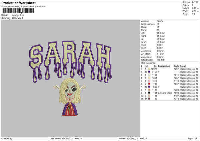This screenshot has width=200, height=141.
Task: Click the Emerald Black swatch in stop 9
Action: pyautogui.click(x=150, y=93)
